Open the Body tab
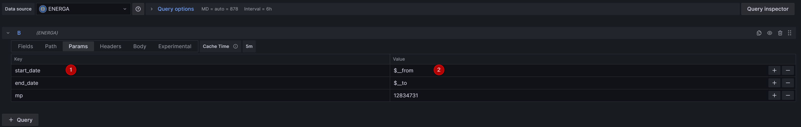801x127 pixels. click(140, 46)
